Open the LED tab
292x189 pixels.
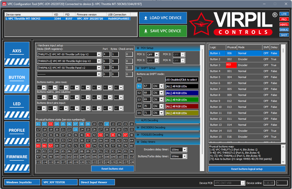(17, 107)
